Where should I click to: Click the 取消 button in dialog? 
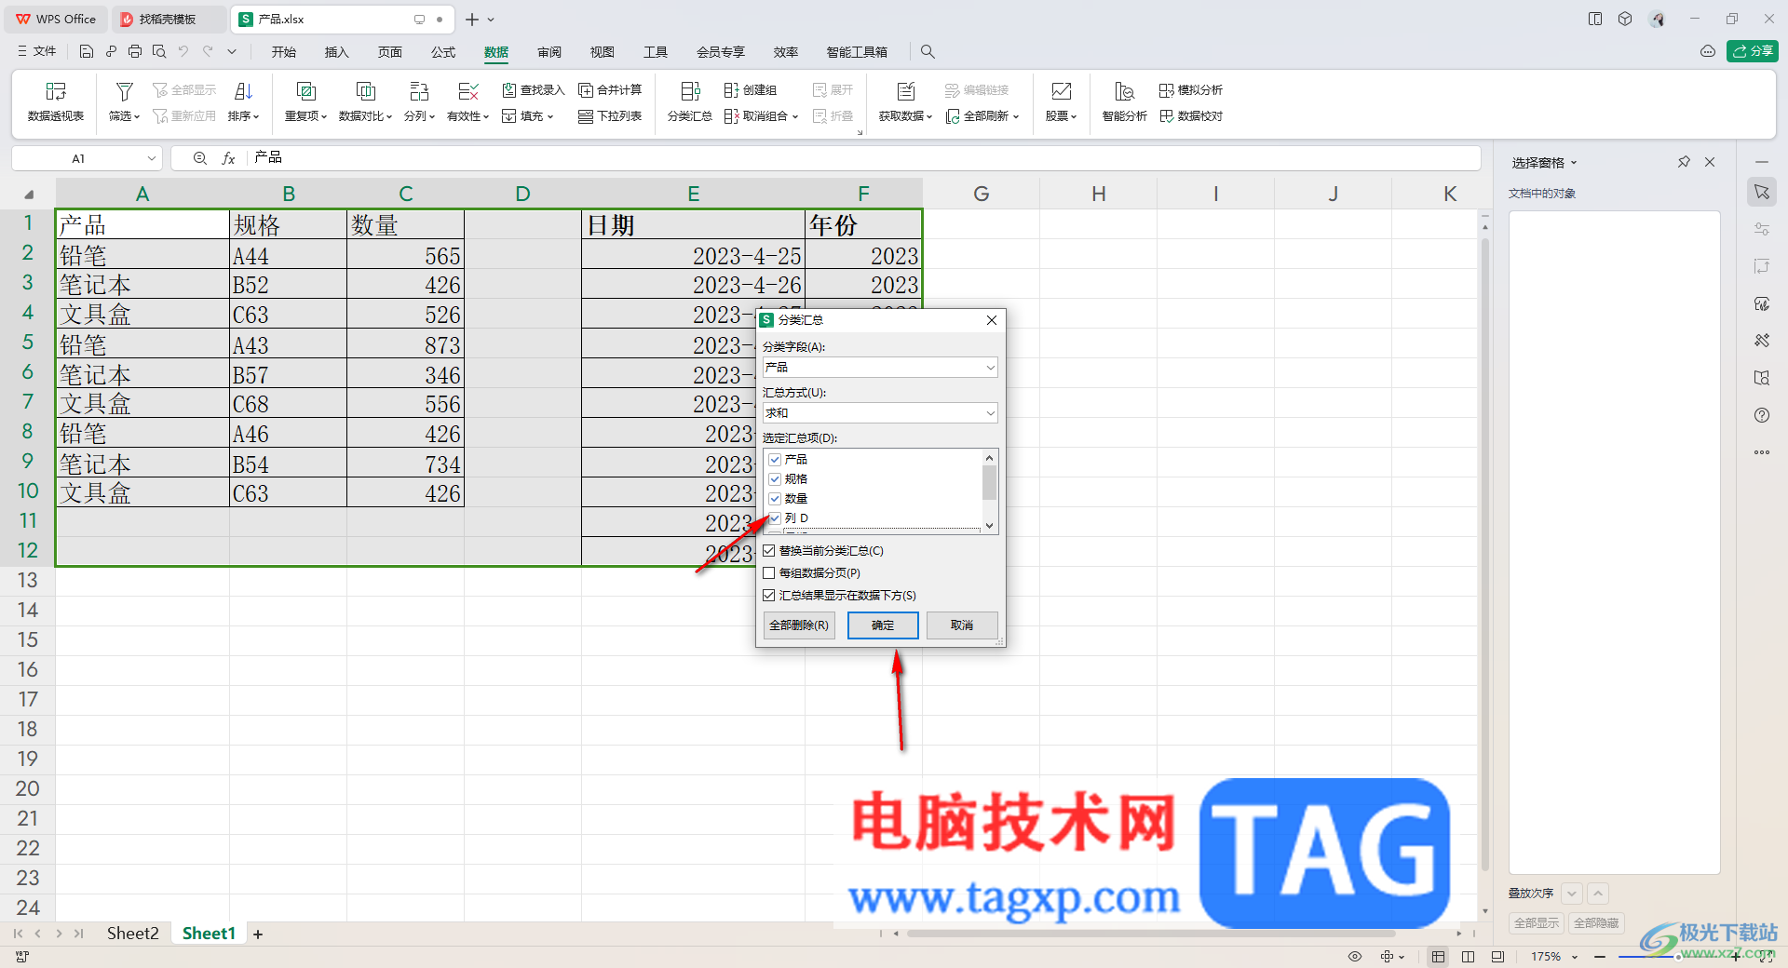click(962, 625)
